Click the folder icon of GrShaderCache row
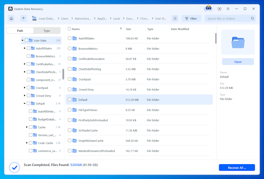Viewport: 264px width, 179px height. (75, 130)
